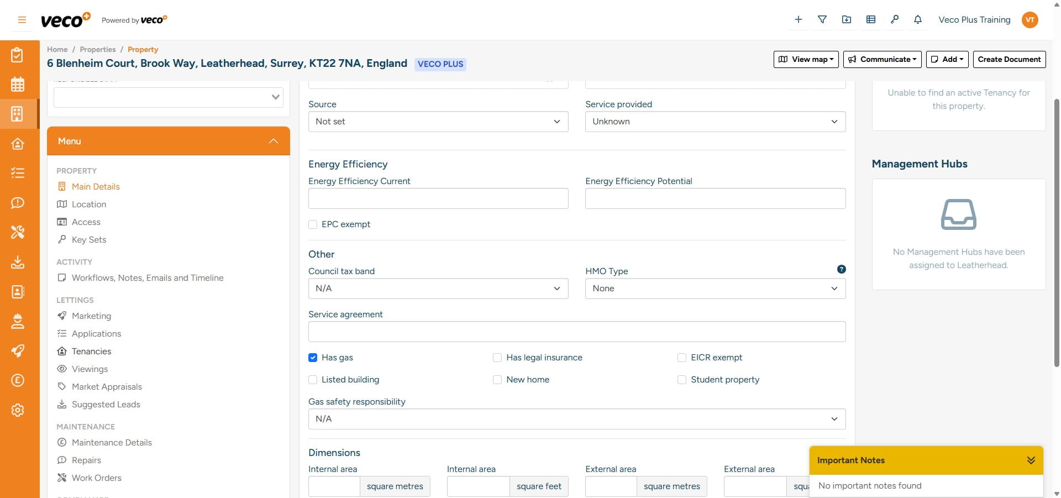Image resolution: width=1061 pixels, height=498 pixels.
Task: Click the notifications bell icon
Action: pos(918,19)
